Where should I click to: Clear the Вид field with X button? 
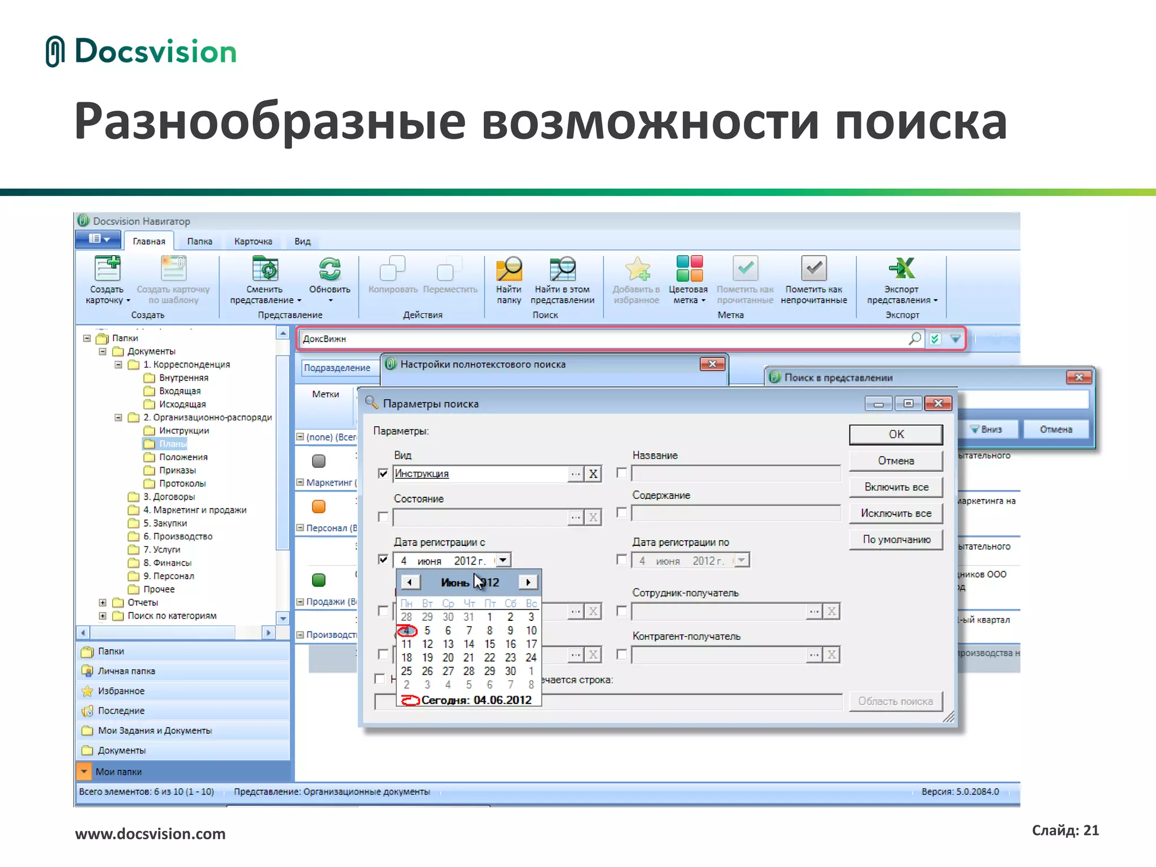[x=593, y=474]
